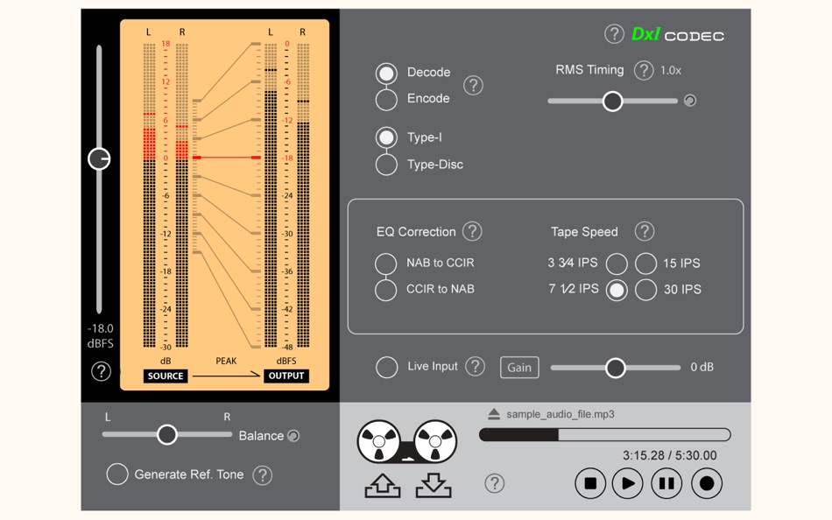Open help for Tape Speed

(x=645, y=231)
